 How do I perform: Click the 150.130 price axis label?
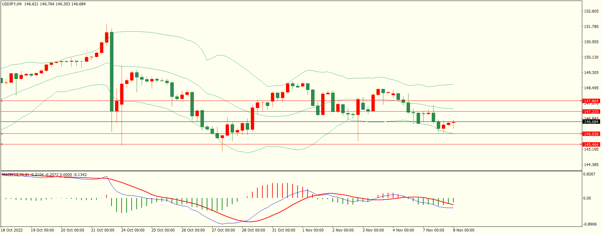tap(591, 57)
